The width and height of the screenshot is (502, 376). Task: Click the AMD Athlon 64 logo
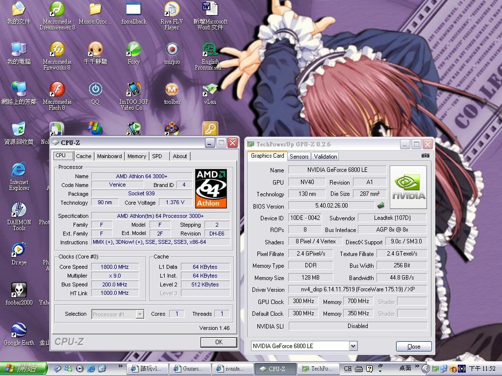[211, 188]
